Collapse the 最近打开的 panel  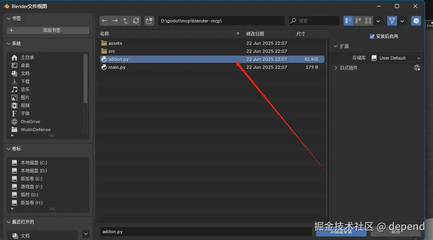coord(8,222)
